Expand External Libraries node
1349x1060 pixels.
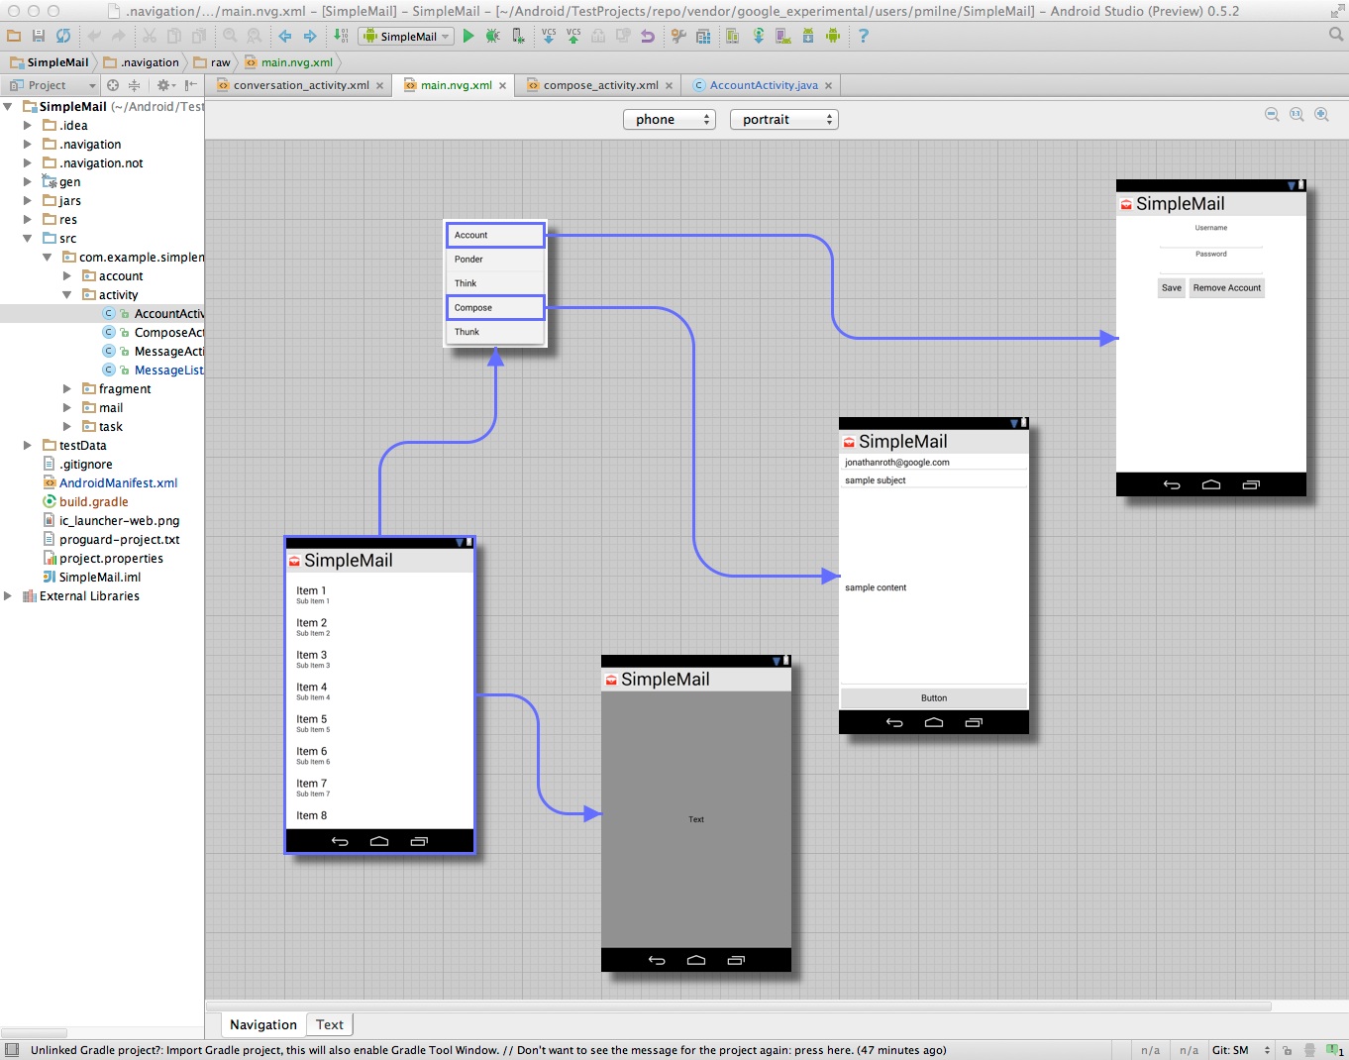click(8, 596)
